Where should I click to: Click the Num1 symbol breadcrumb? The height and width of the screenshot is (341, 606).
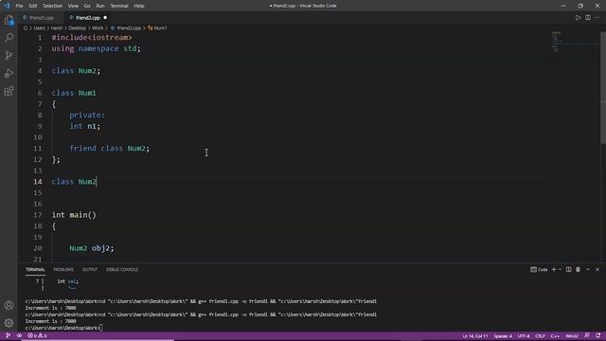(x=158, y=27)
